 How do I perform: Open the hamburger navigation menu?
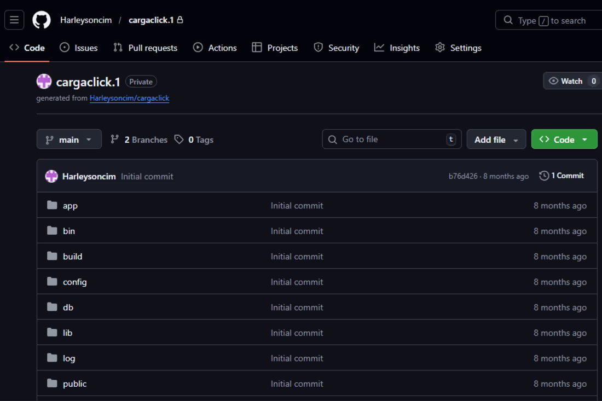[x=14, y=20]
